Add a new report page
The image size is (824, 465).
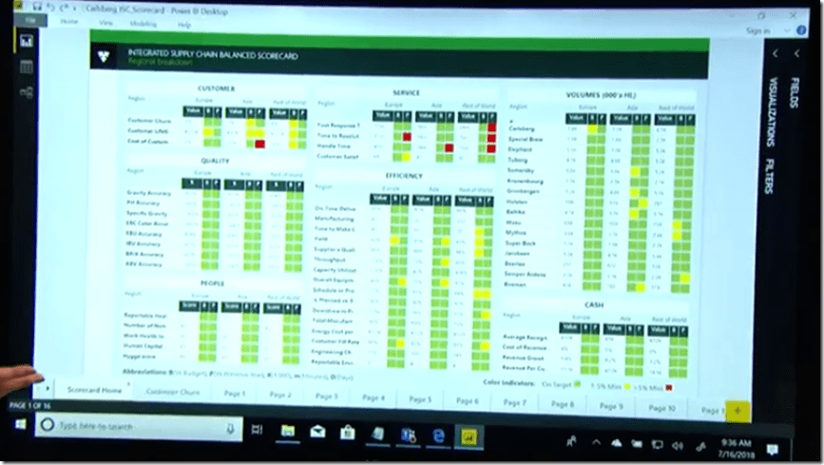pos(738,408)
